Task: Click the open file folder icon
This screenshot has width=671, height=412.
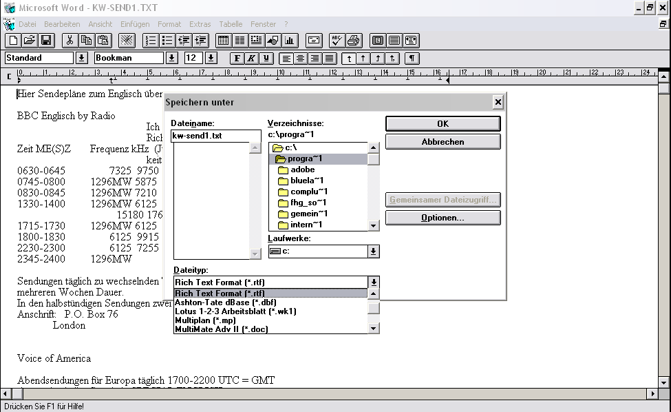Action: pyautogui.click(x=30, y=41)
